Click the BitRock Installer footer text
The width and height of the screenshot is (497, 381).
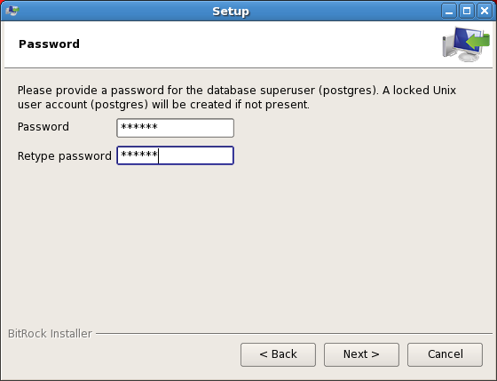point(50,334)
